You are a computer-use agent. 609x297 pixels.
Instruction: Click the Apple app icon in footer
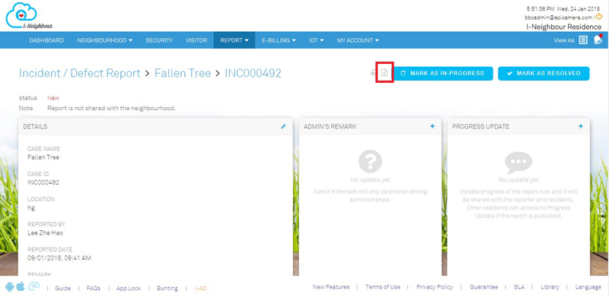(21, 286)
